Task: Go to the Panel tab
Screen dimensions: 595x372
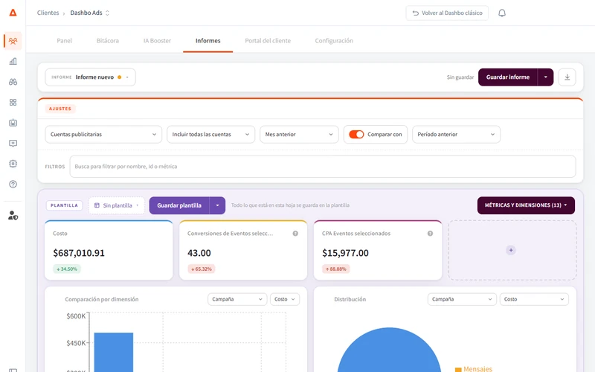Action: point(64,41)
